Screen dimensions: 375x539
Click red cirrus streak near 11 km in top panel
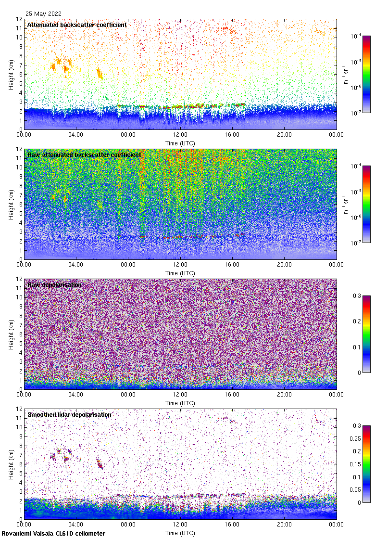pos(226,29)
